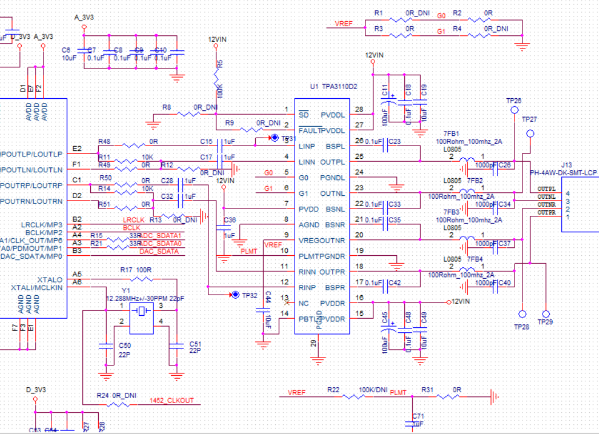Screen dimensions: 599x434
Task: Select the BSPL pin name on U1
Action: tap(335, 146)
